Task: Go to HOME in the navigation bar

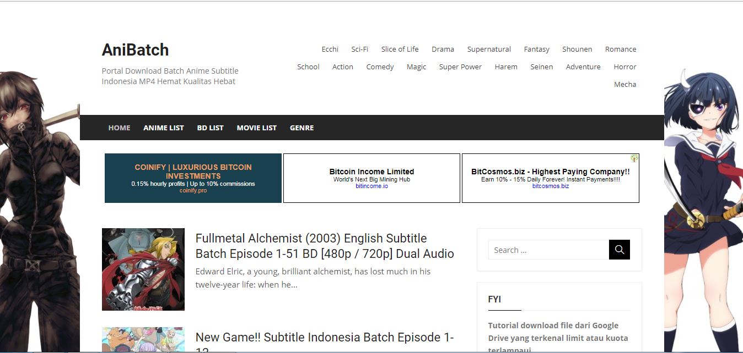Action: click(119, 128)
